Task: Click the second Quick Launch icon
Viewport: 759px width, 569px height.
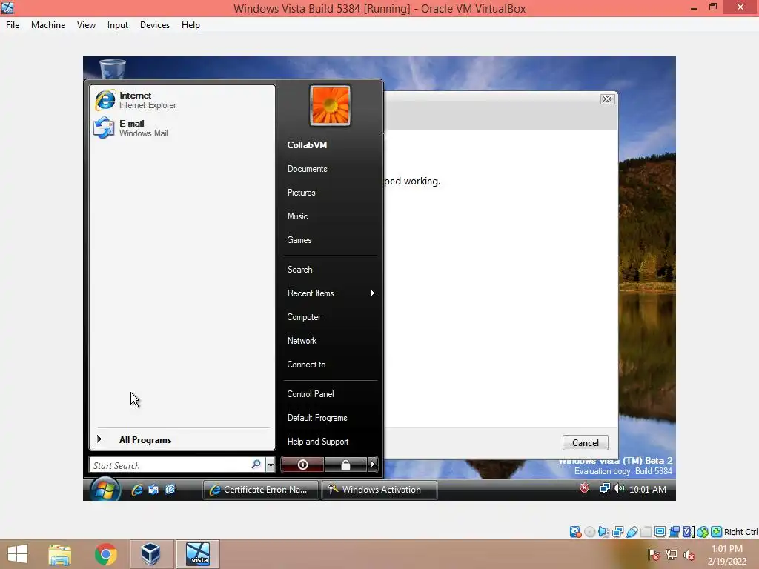Action: coord(153,490)
